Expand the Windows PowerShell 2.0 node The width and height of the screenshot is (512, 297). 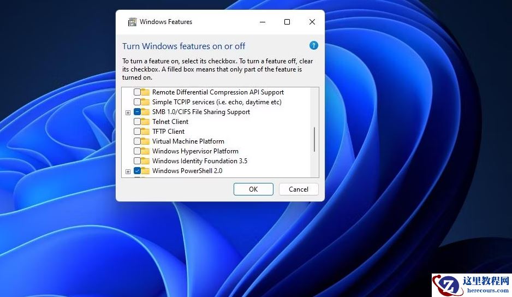coord(128,171)
